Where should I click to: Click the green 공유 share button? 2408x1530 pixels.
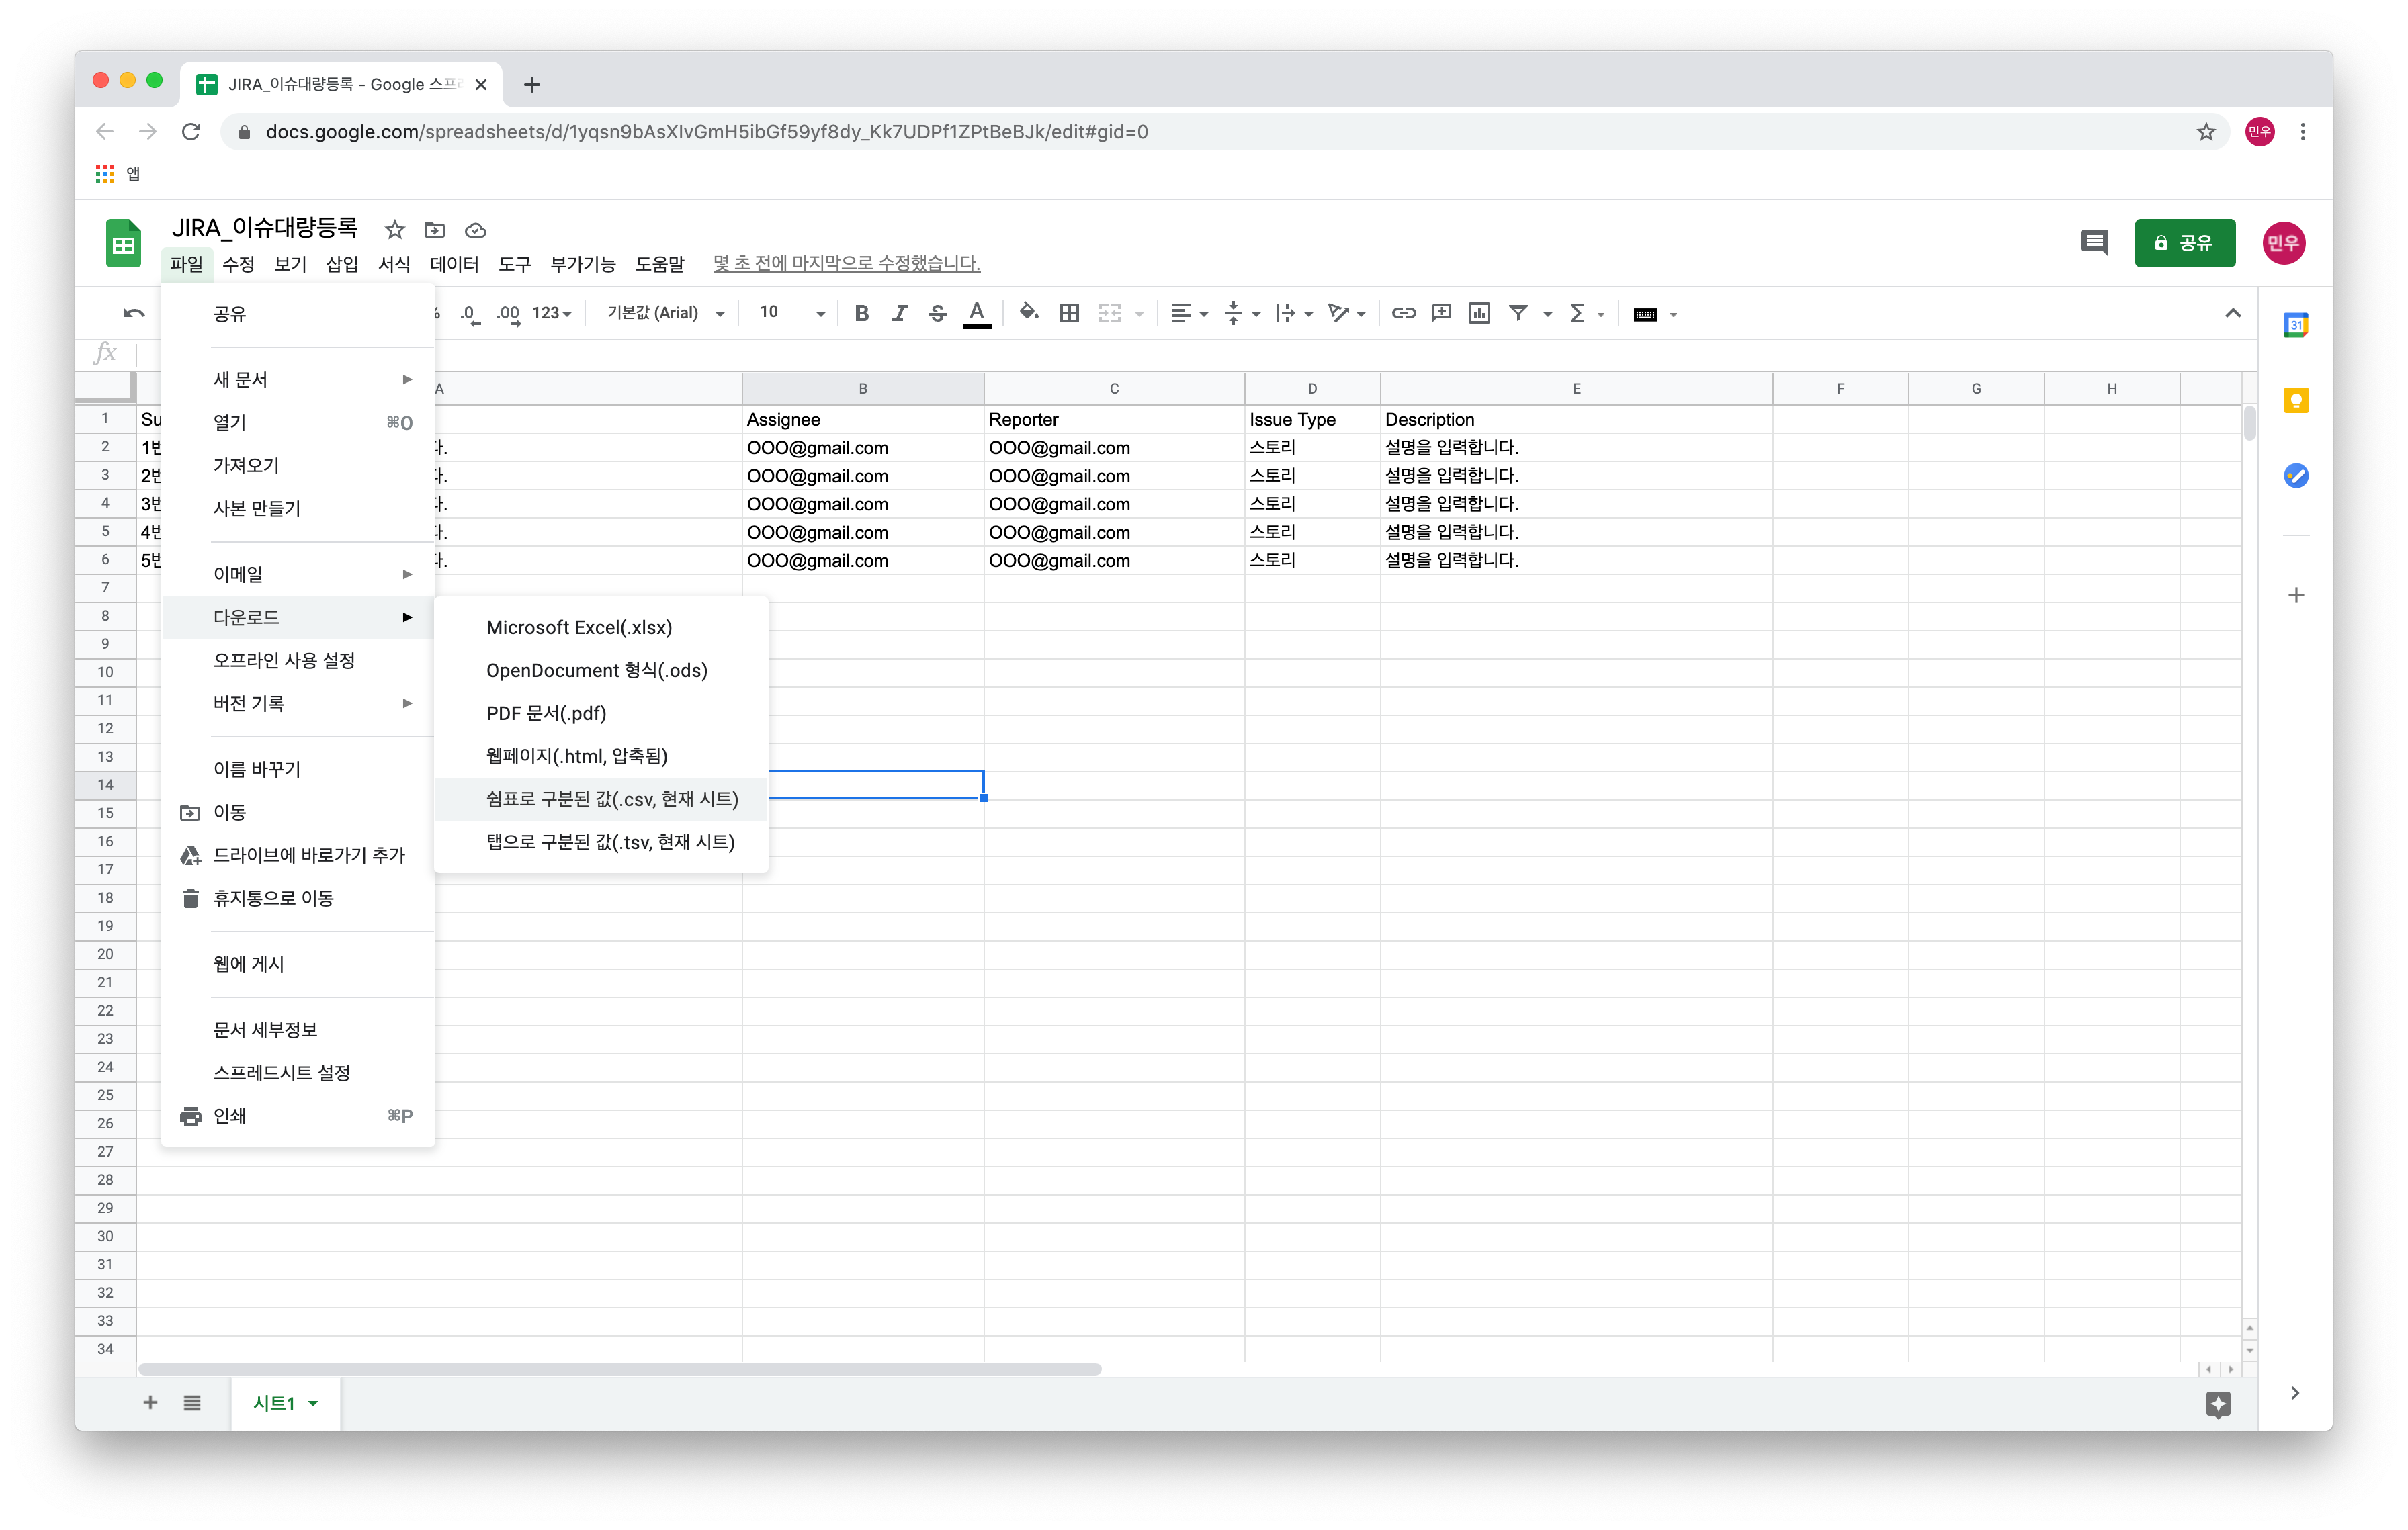tap(2184, 243)
